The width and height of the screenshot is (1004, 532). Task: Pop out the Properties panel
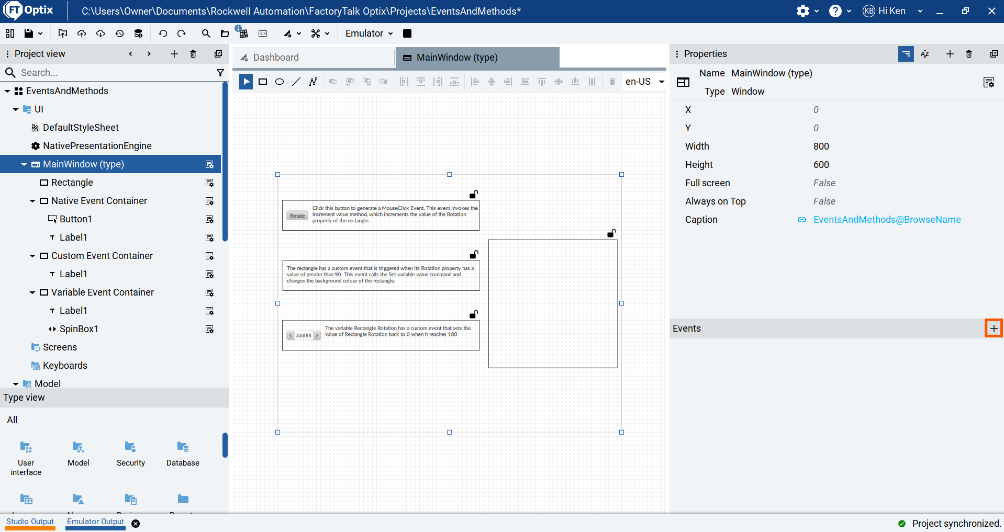point(994,54)
